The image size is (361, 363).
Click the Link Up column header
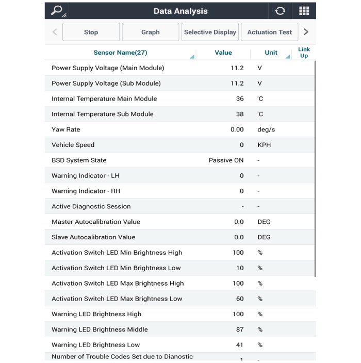tap(304, 53)
